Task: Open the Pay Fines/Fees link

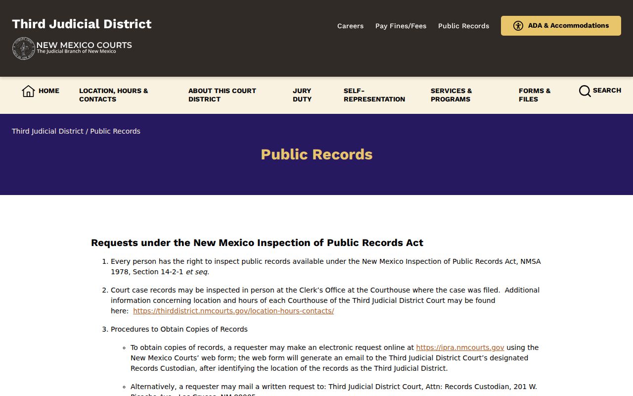Action: [x=401, y=26]
